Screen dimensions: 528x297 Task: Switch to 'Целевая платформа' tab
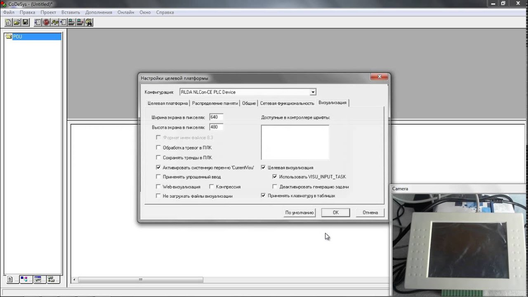167,103
